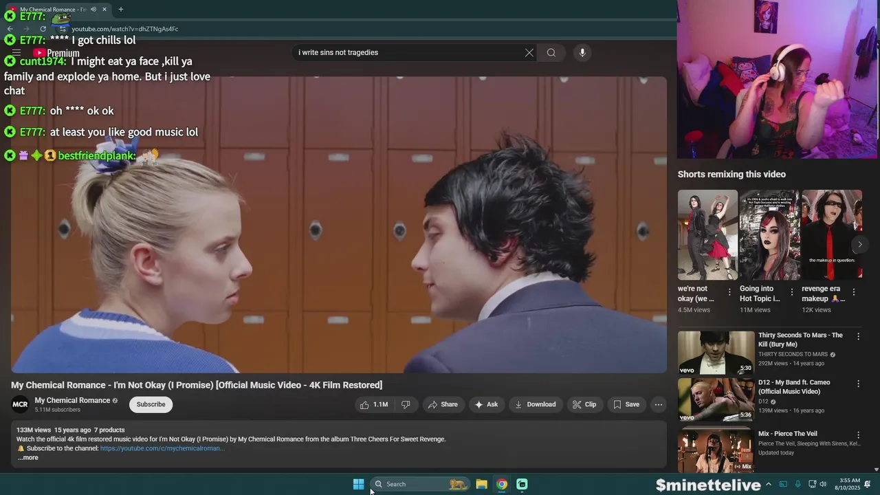The height and width of the screenshot is (495, 880).
Task: Start voice search with the microphone icon
Action: click(x=582, y=53)
